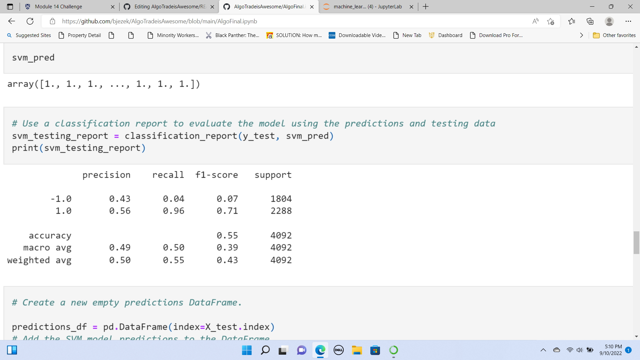Switch to Module 14 Challenge tab
640x360 pixels.
58,7
